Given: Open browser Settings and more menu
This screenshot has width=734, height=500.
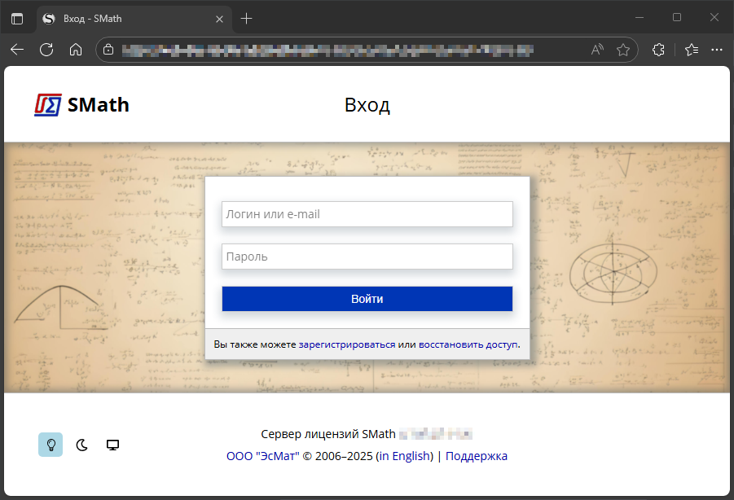Looking at the screenshot, I should point(717,50).
